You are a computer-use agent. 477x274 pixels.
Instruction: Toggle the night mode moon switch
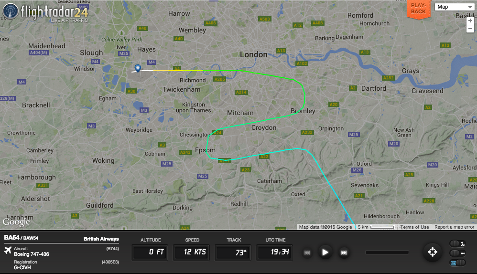(x=457, y=243)
